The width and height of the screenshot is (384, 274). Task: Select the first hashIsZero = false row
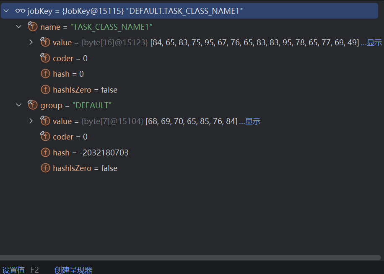point(189,90)
